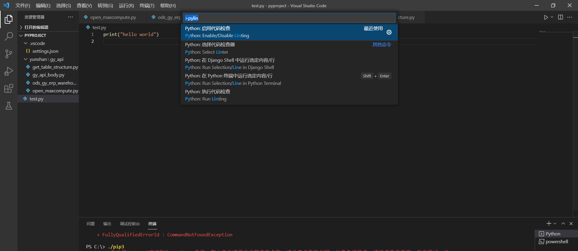Open settings.json in the file tree
Screen dimensions: 578x251
(x=48, y=51)
